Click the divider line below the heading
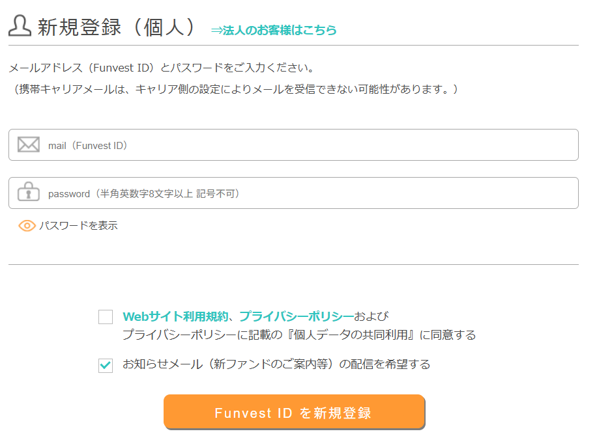The width and height of the screenshot is (597, 438). pos(293,46)
